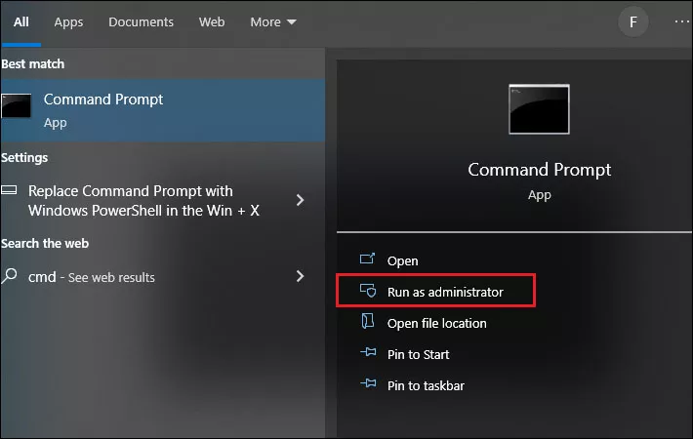
Task: Choose Open in the actions list
Action: click(x=402, y=261)
